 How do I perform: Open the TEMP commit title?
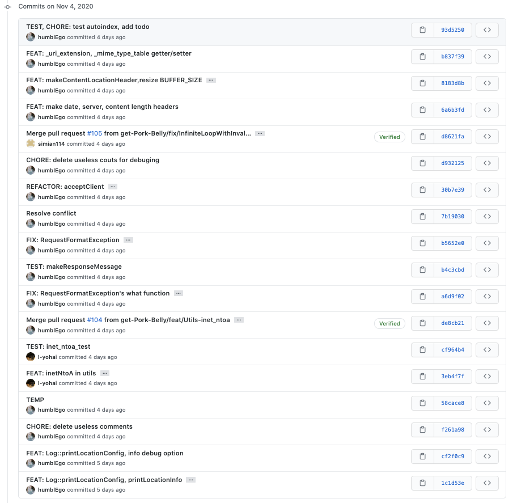[x=35, y=400]
